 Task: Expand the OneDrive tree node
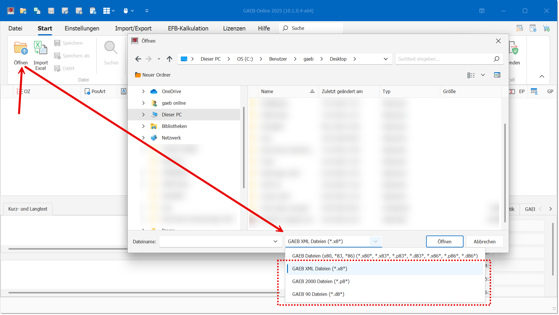tap(143, 91)
